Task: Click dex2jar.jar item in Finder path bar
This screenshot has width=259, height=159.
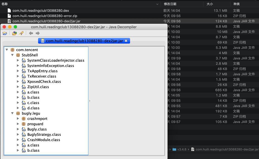Action: 225,150
